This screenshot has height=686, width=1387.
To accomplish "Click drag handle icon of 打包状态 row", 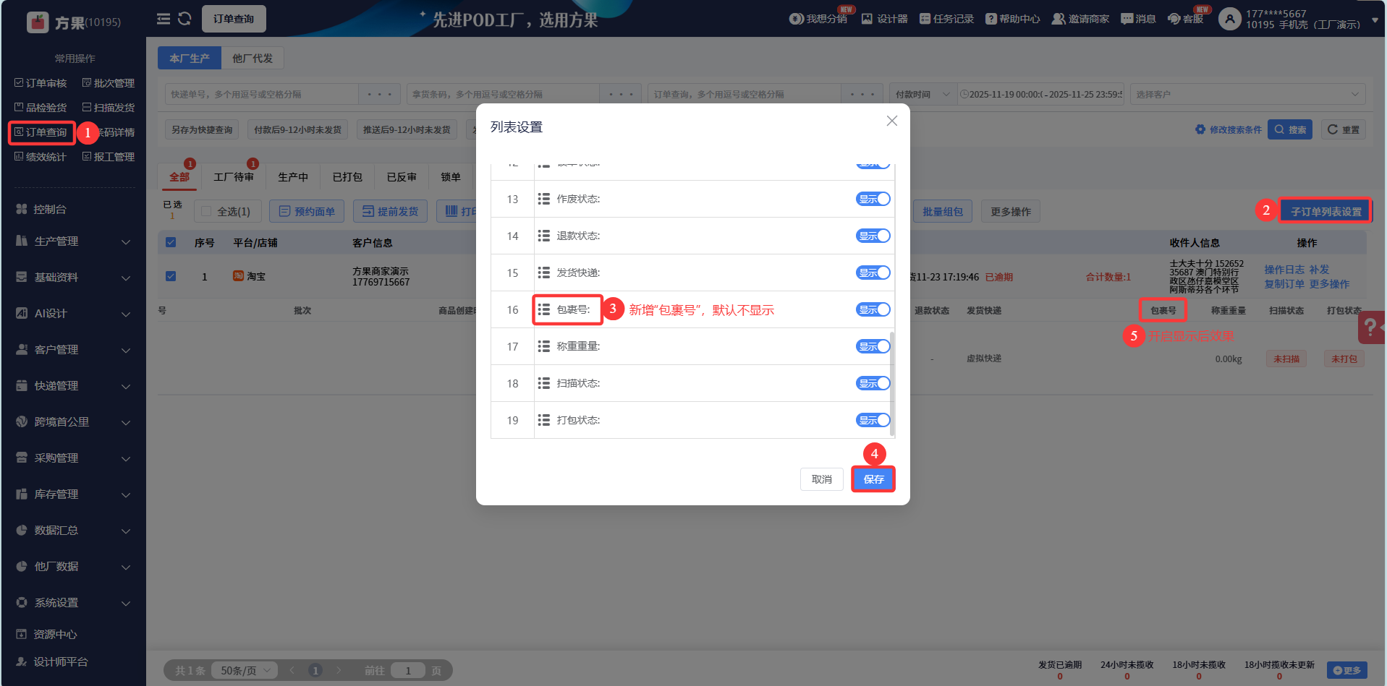I will point(544,420).
